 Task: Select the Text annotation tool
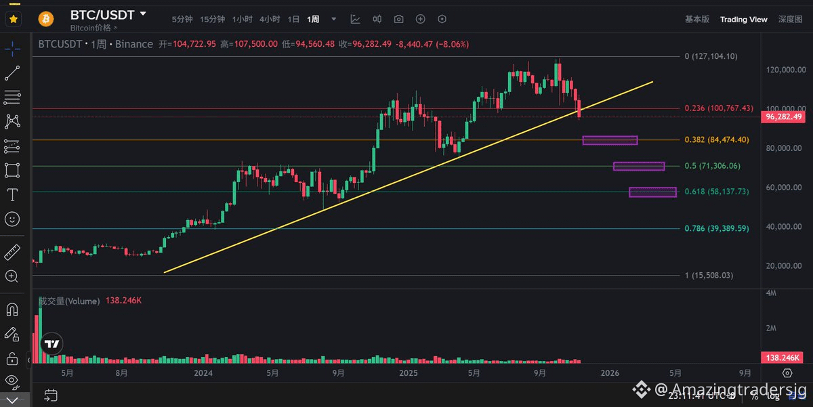click(12, 194)
